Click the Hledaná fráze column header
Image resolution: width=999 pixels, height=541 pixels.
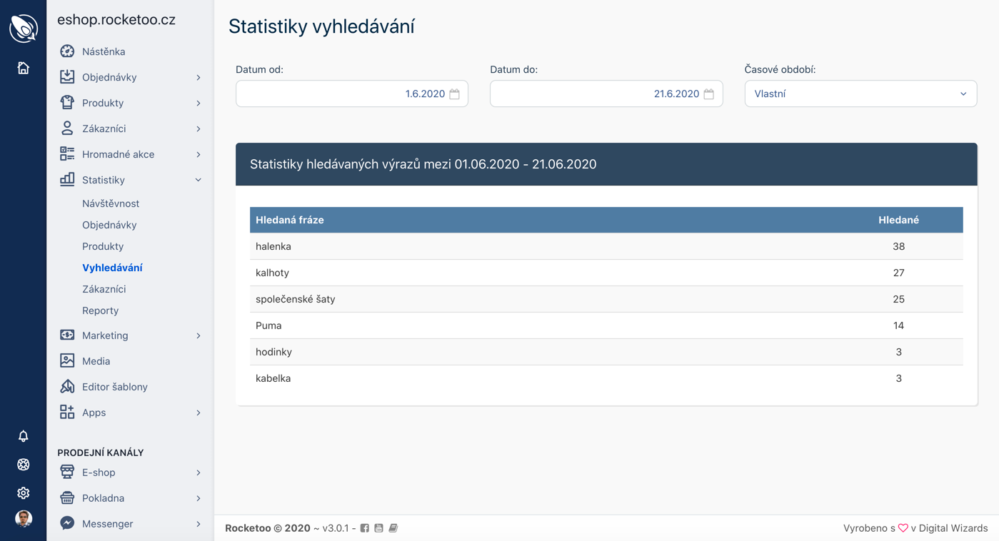tap(290, 220)
